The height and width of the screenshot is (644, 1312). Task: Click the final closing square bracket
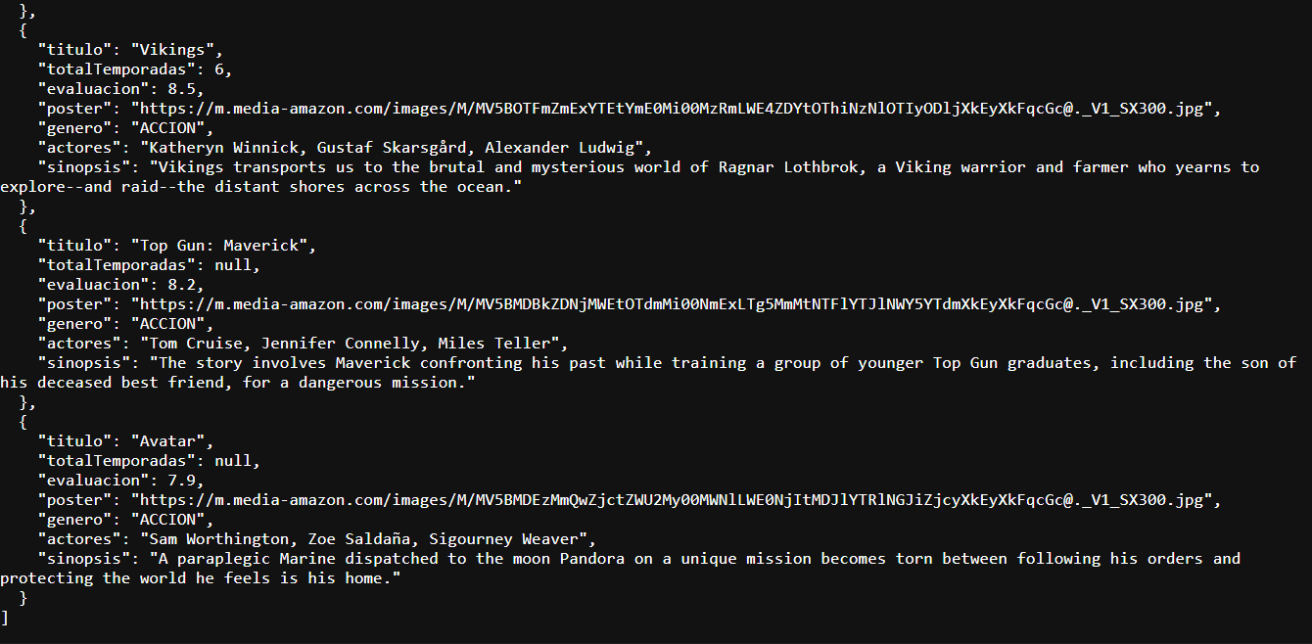coord(6,618)
